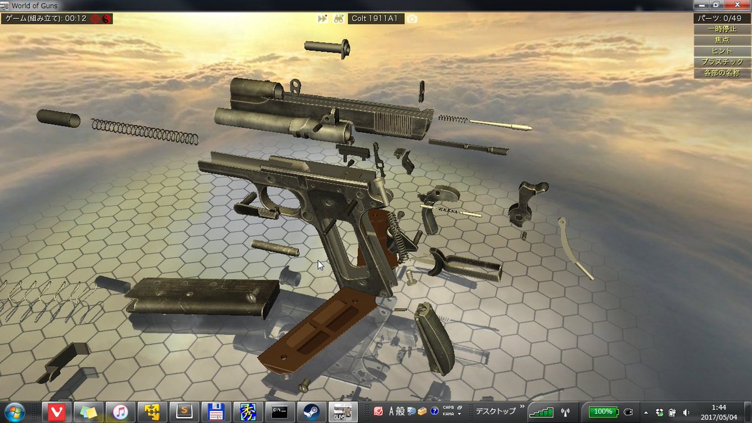
Task: Open the wireless network tray icon
Action: point(565,412)
